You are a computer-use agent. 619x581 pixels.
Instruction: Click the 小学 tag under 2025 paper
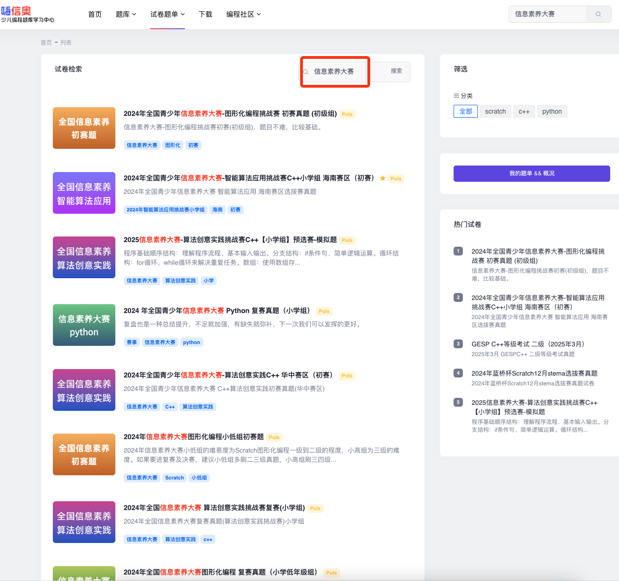[209, 281]
